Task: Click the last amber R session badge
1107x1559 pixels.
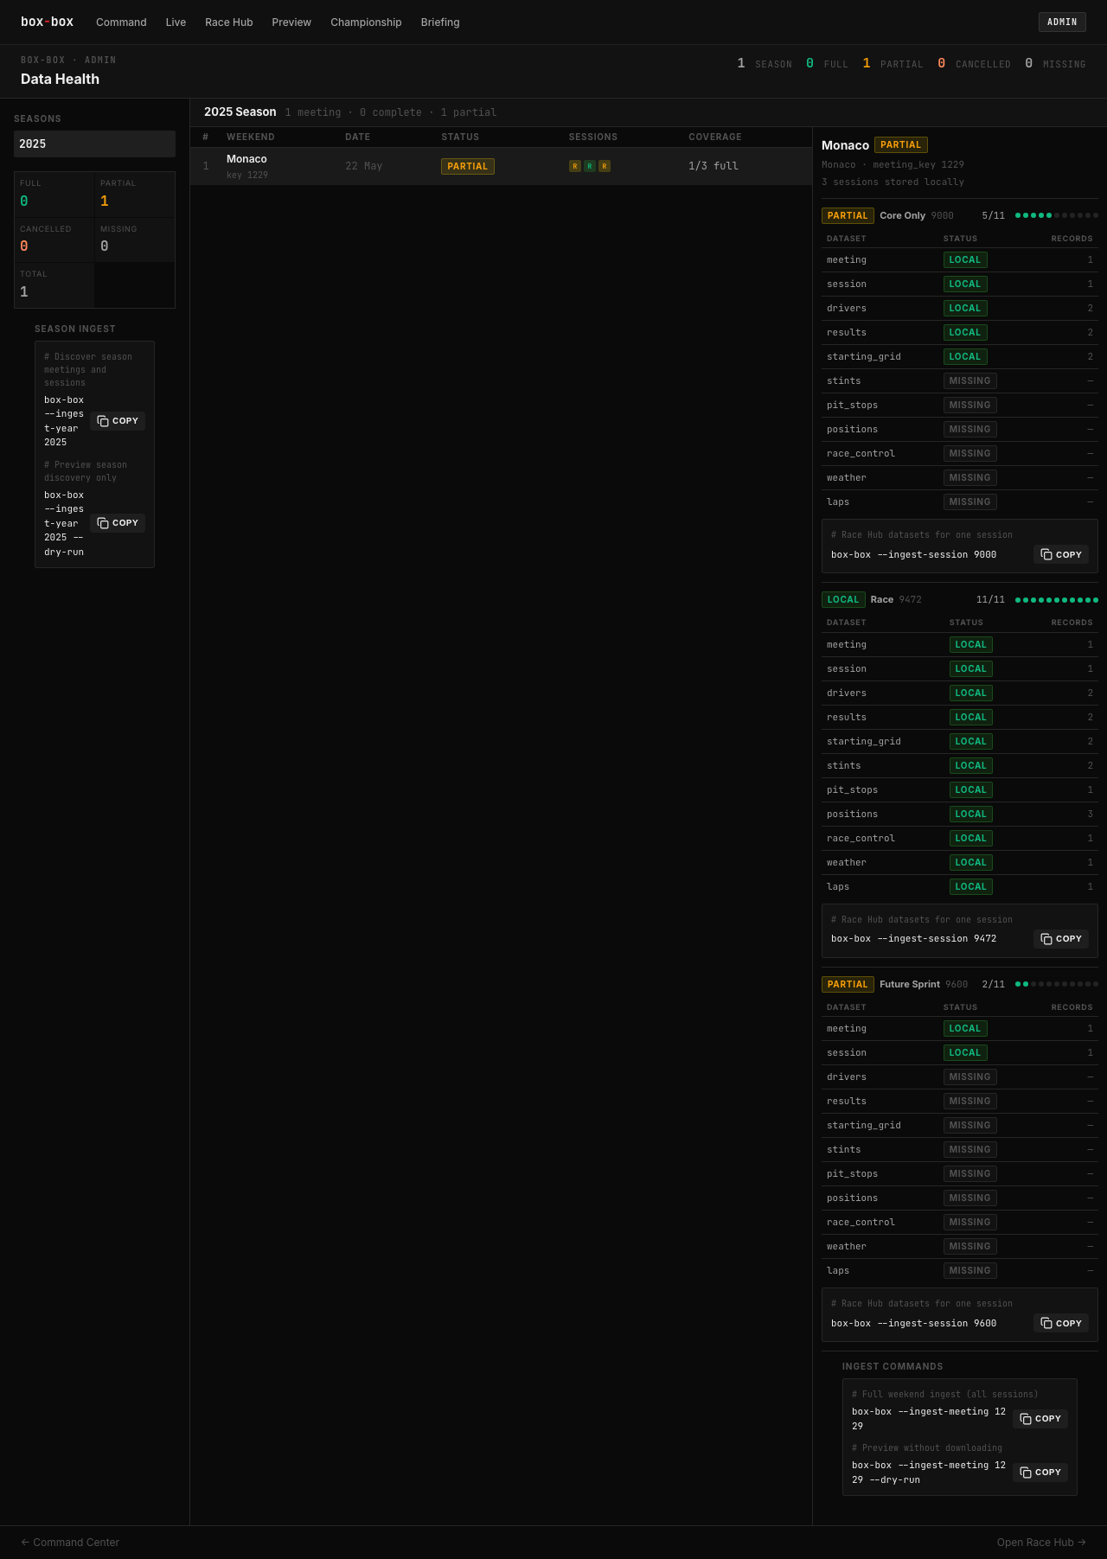Action: click(x=605, y=166)
